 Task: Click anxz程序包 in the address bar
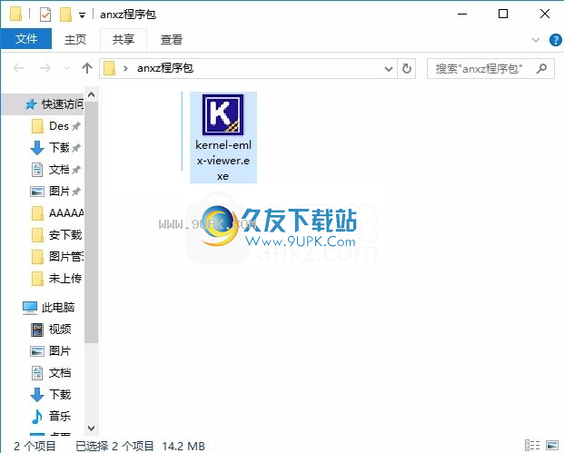click(165, 68)
